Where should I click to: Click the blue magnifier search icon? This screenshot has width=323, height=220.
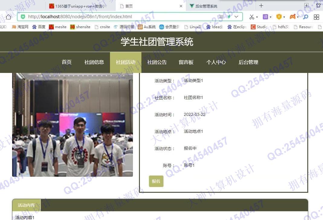coord(306,17)
